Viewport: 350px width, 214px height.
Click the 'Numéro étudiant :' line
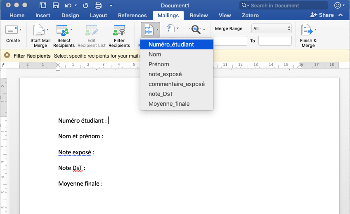pyautogui.click(x=83, y=121)
